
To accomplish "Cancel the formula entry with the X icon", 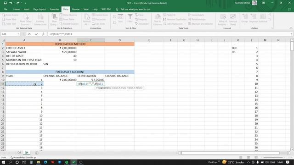I will 29,34.
